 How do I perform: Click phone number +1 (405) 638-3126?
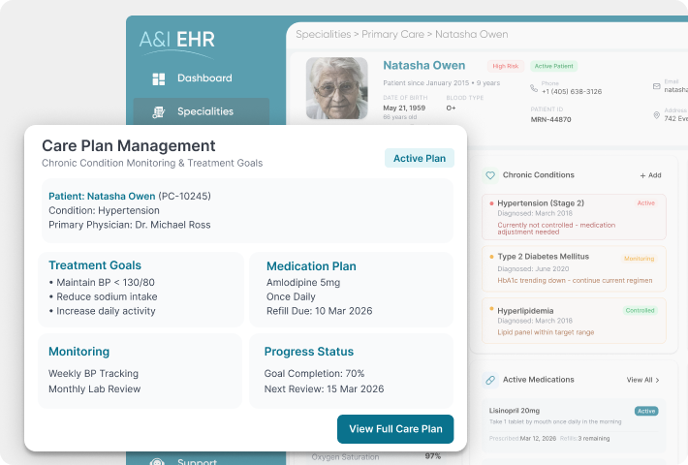coord(572,92)
